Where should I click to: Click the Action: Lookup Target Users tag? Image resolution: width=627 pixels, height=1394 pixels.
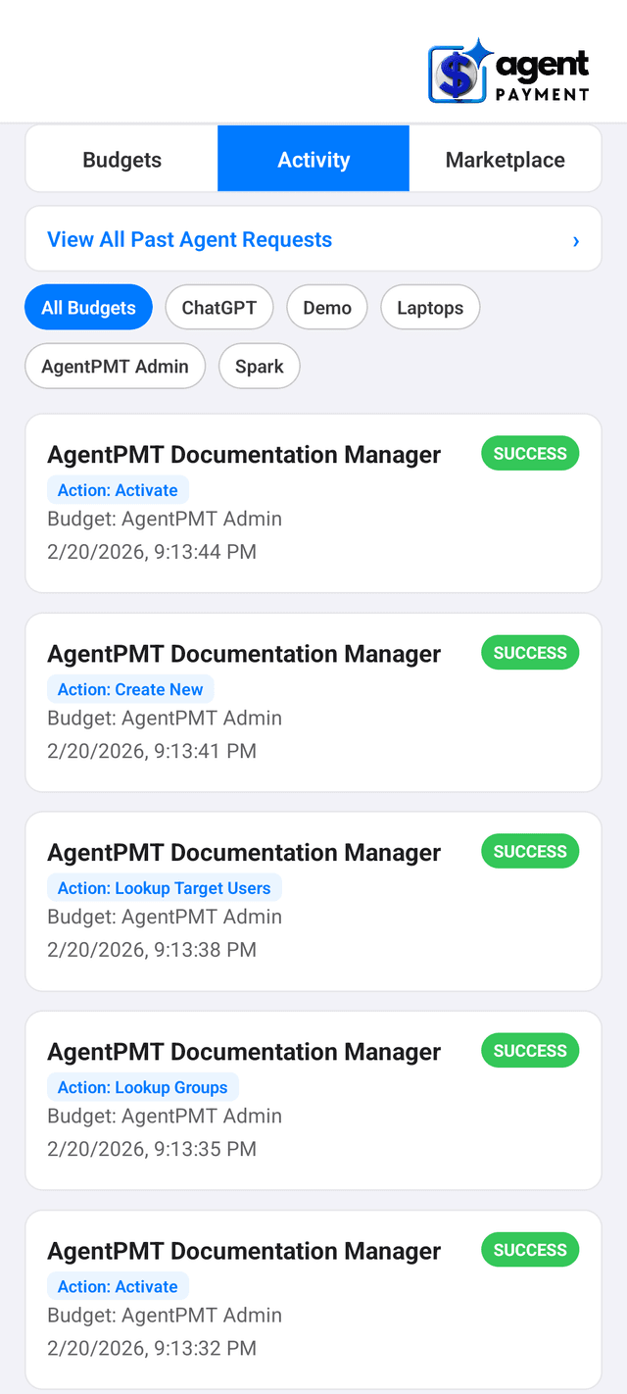tap(164, 887)
